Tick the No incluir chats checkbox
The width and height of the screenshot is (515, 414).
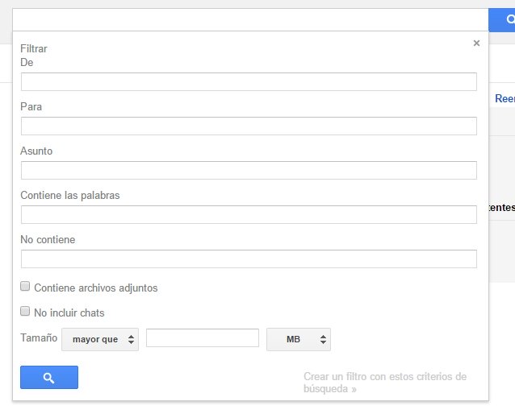click(26, 312)
